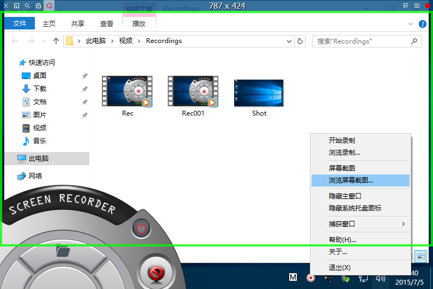Click the red power button on Screen Recorder

(141, 228)
